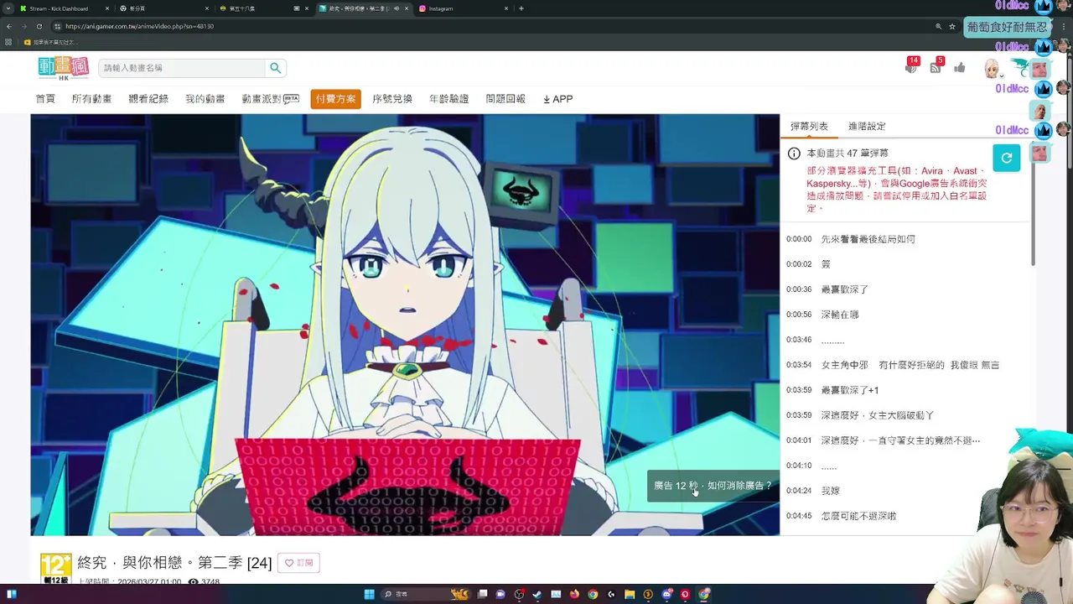Screen dimensions: 1073x604
Task: Open the 問題回報 navigation item
Action: click(x=505, y=99)
